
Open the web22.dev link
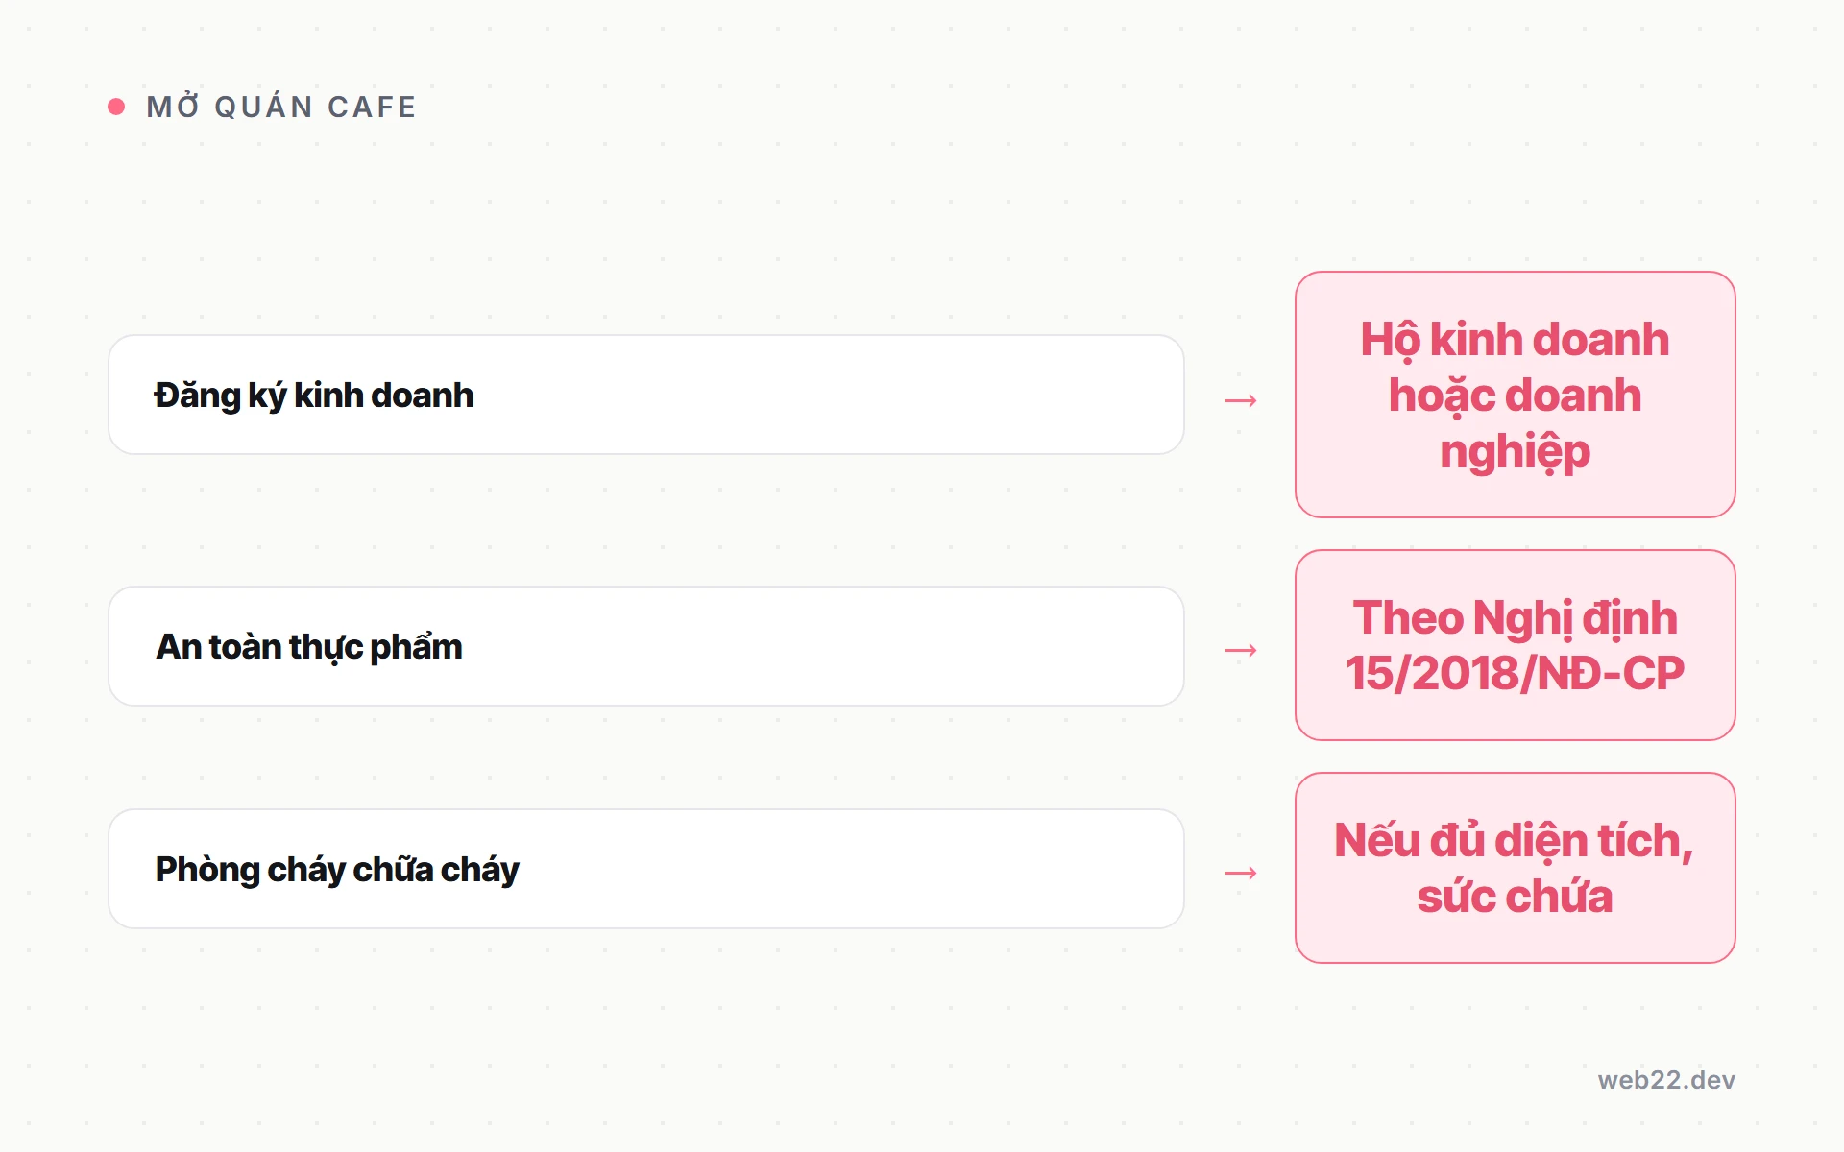1666,1080
